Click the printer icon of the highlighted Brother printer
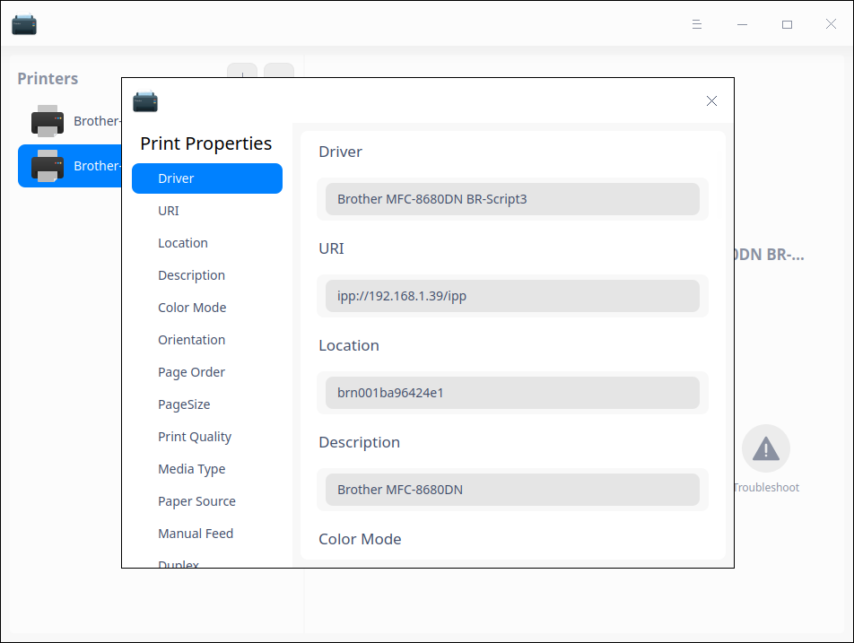Viewport: 854px width, 643px height. pyautogui.click(x=48, y=166)
